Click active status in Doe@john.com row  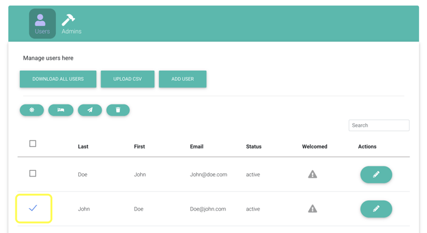tap(253, 209)
